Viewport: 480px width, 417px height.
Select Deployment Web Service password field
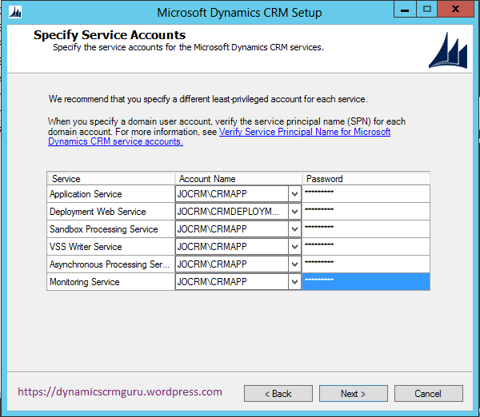coord(366,212)
